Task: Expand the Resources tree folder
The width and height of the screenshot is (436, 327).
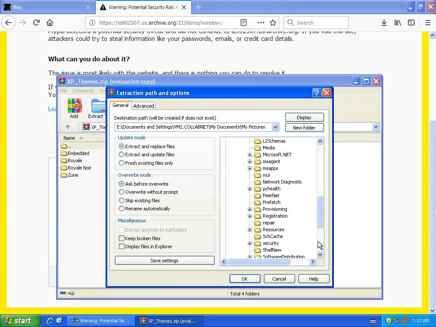Action: 250,229
